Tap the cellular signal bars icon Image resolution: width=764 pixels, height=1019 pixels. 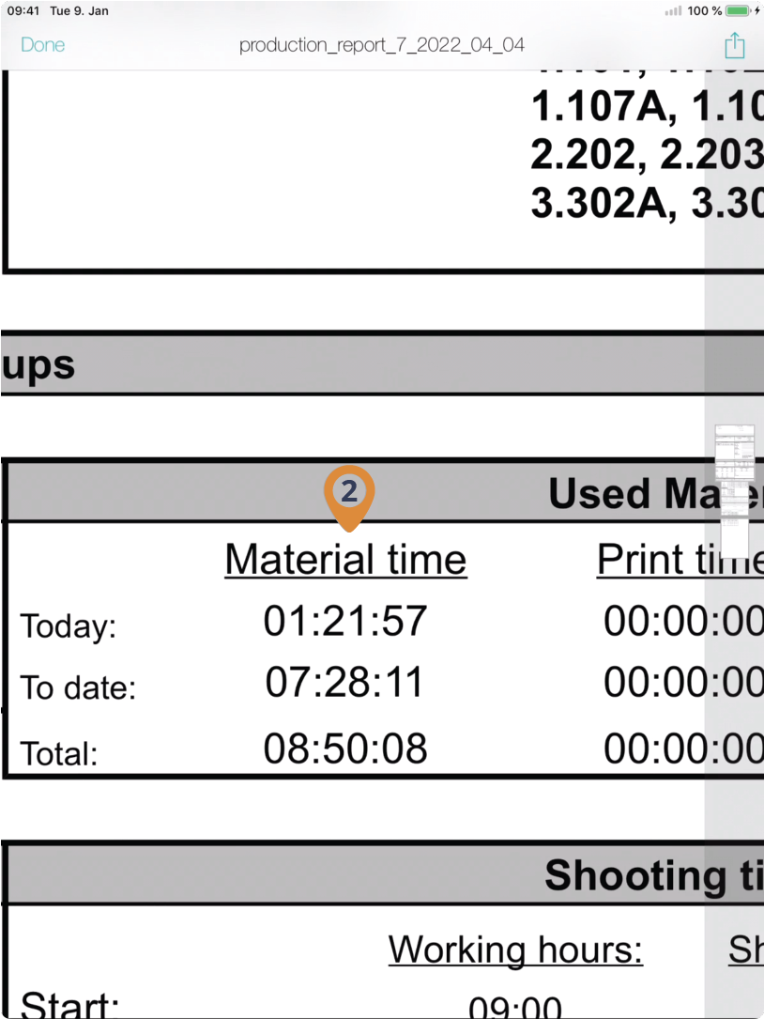673,11
